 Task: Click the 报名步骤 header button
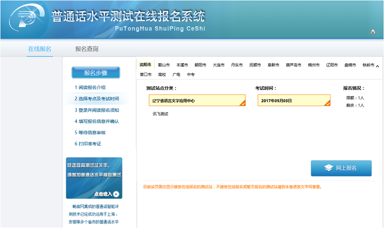pos(96,73)
